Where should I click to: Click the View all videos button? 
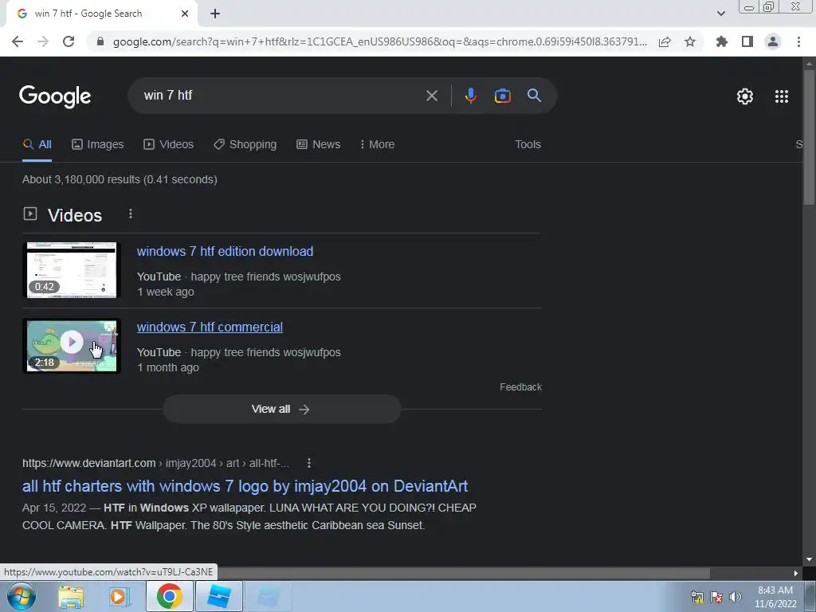[281, 409]
